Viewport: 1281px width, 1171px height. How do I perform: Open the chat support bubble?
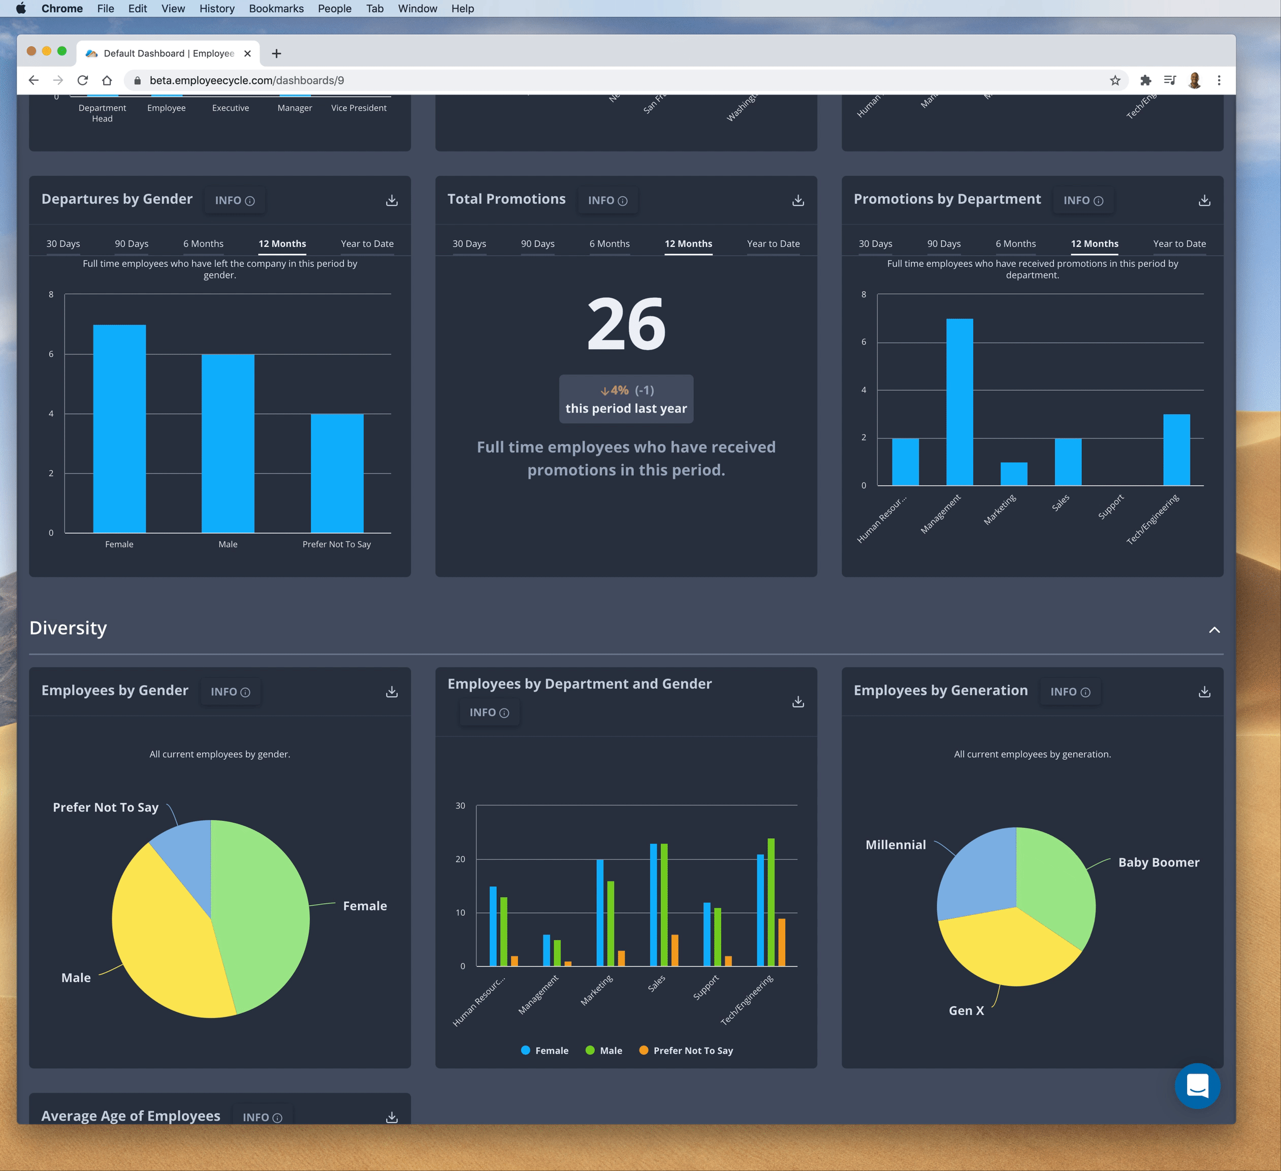(1197, 1085)
